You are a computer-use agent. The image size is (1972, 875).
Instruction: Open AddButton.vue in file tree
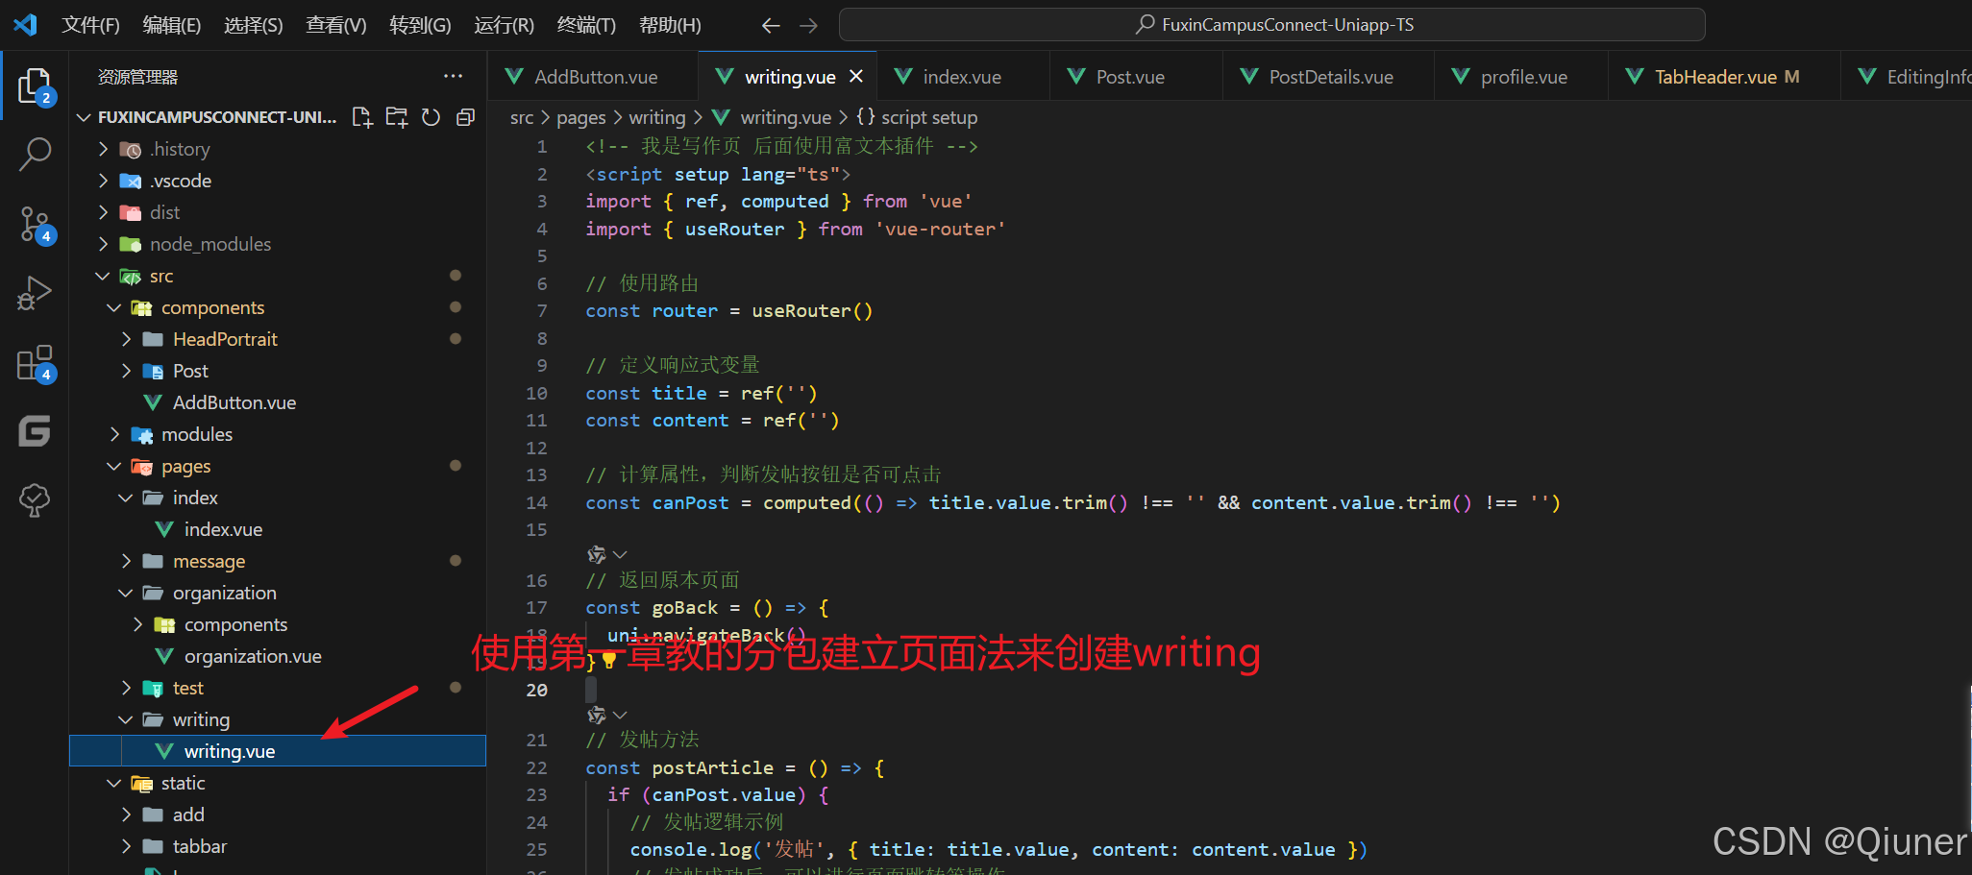point(278,402)
